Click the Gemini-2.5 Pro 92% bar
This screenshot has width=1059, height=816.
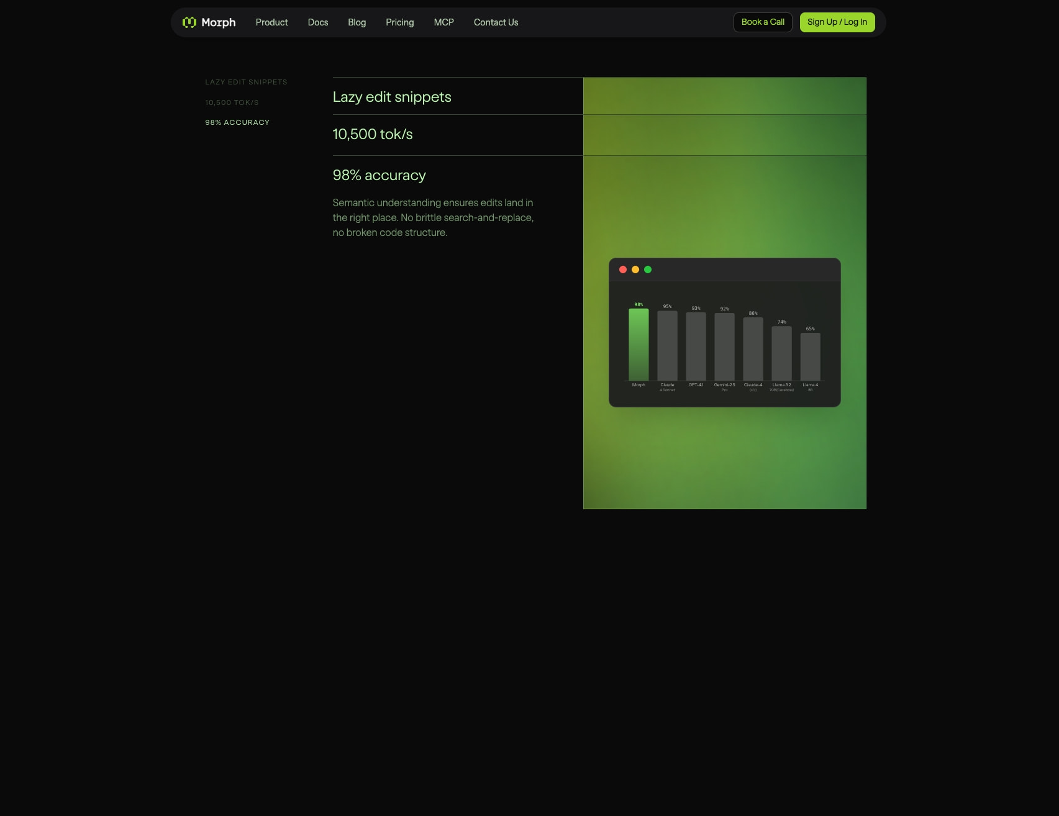coord(724,347)
